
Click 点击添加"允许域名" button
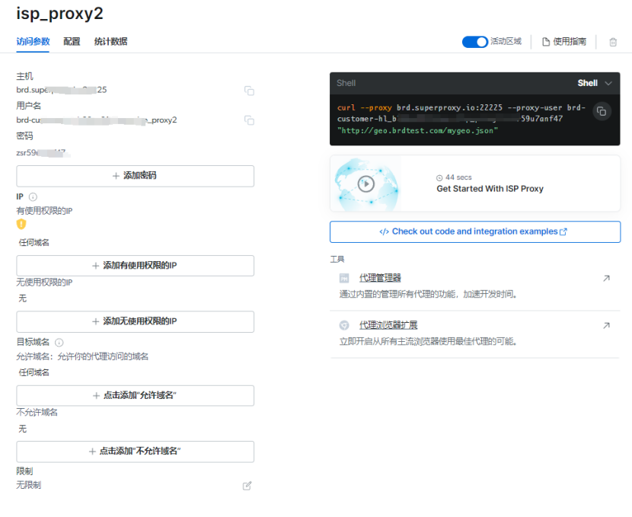pos(135,396)
